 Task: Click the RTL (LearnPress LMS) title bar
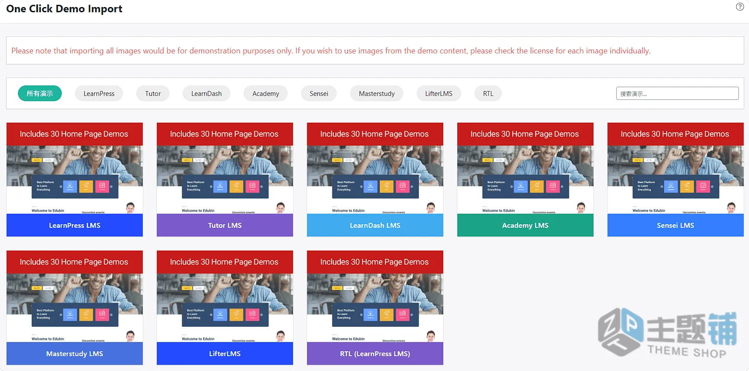point(375,353)
